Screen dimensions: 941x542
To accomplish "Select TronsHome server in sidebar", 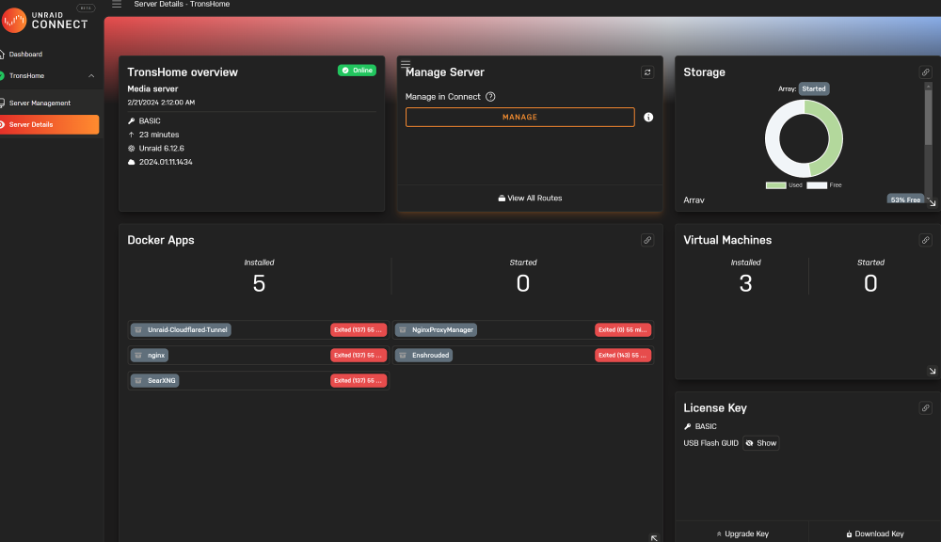I will [26, 75].
